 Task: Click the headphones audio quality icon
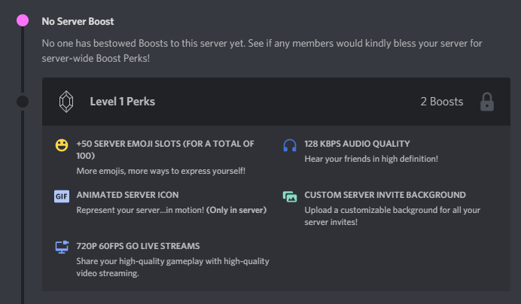point(290,145)
